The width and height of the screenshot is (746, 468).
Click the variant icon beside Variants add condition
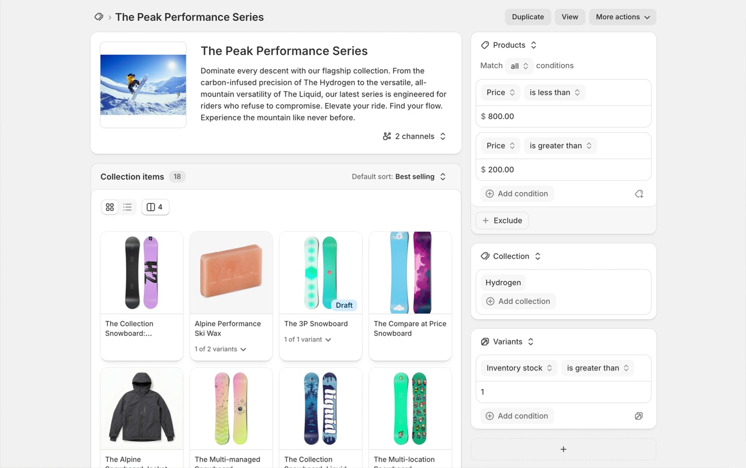click(639, 416)
